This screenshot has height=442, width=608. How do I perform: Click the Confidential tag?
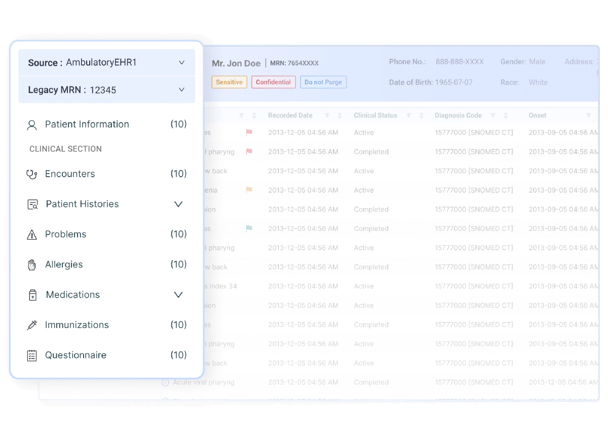(273, 82)
